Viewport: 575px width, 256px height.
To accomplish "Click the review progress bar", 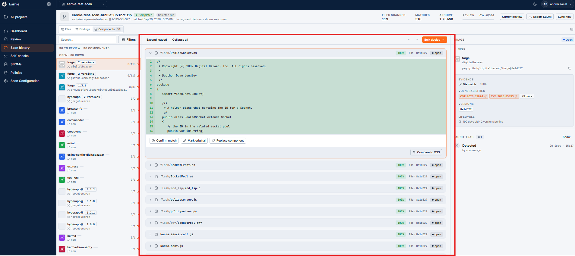I will (x=478, y=19).
